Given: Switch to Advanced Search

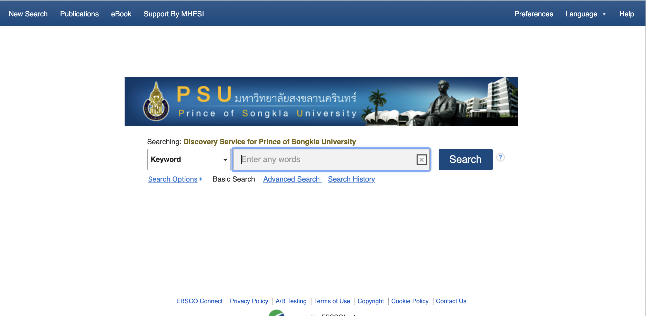Looking at the screenshot, I should [x=292, y=179].
